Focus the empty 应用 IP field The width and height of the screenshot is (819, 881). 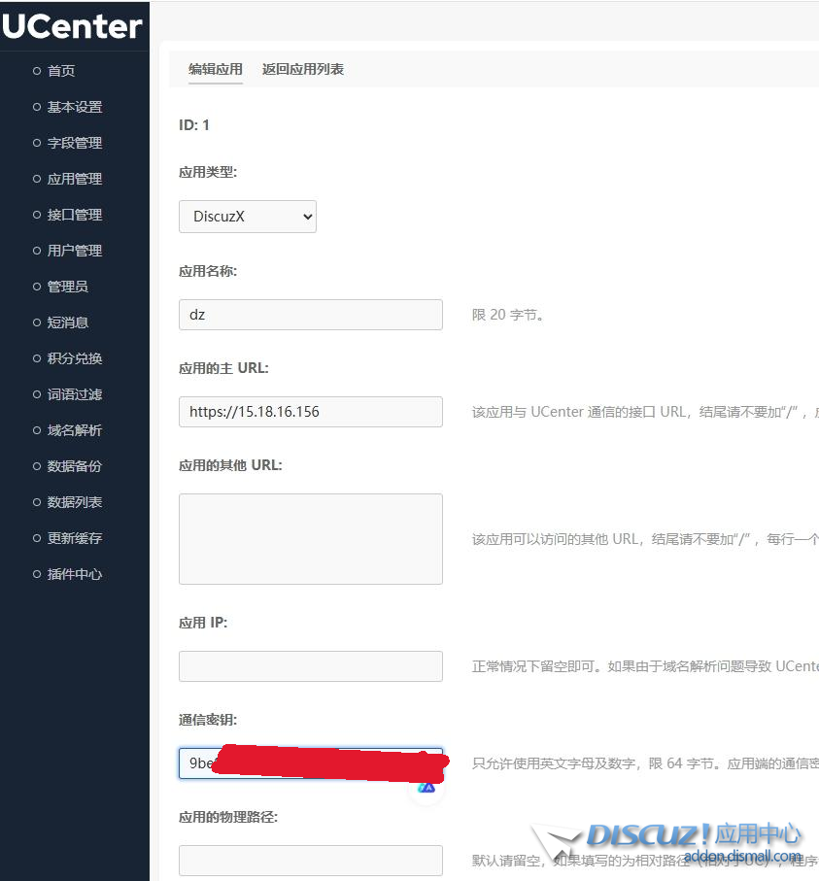point(310,666)
